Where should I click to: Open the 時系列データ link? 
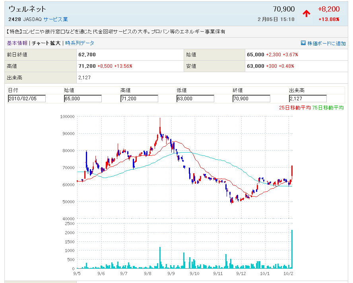[x=80, y=43]
